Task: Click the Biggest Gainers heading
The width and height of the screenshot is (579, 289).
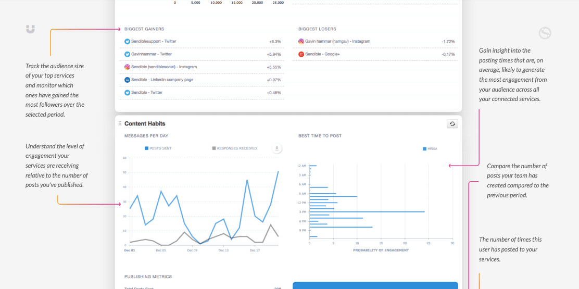Action: 144,29
